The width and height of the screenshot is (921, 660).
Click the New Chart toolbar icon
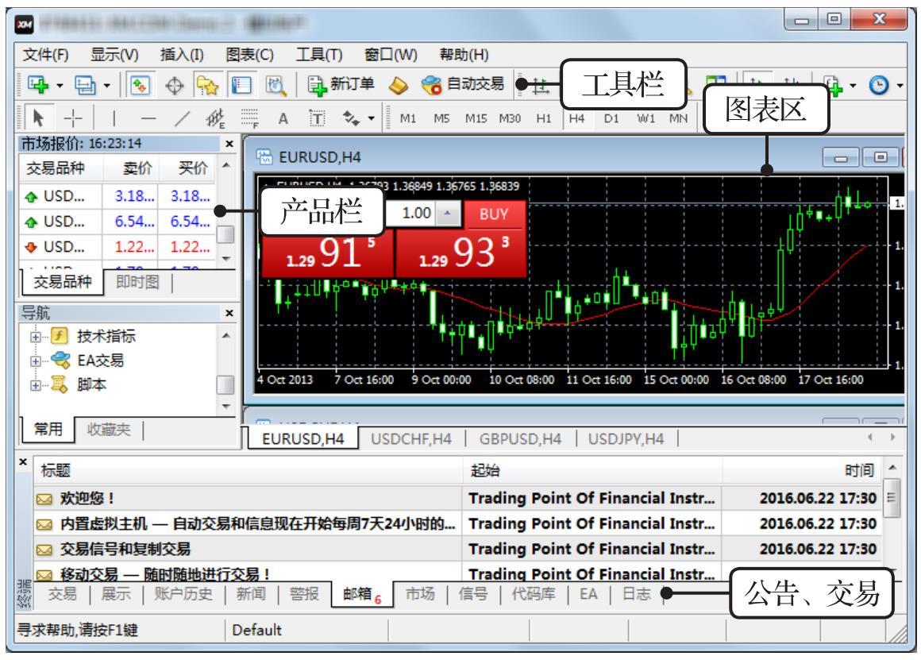(x=36, y=83)
